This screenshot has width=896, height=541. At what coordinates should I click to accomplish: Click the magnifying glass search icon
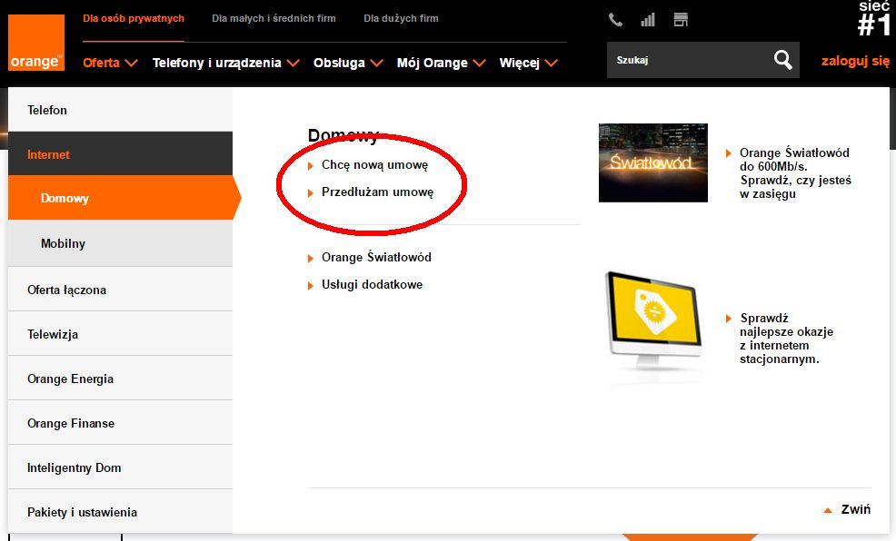click(x=782, y=61)
